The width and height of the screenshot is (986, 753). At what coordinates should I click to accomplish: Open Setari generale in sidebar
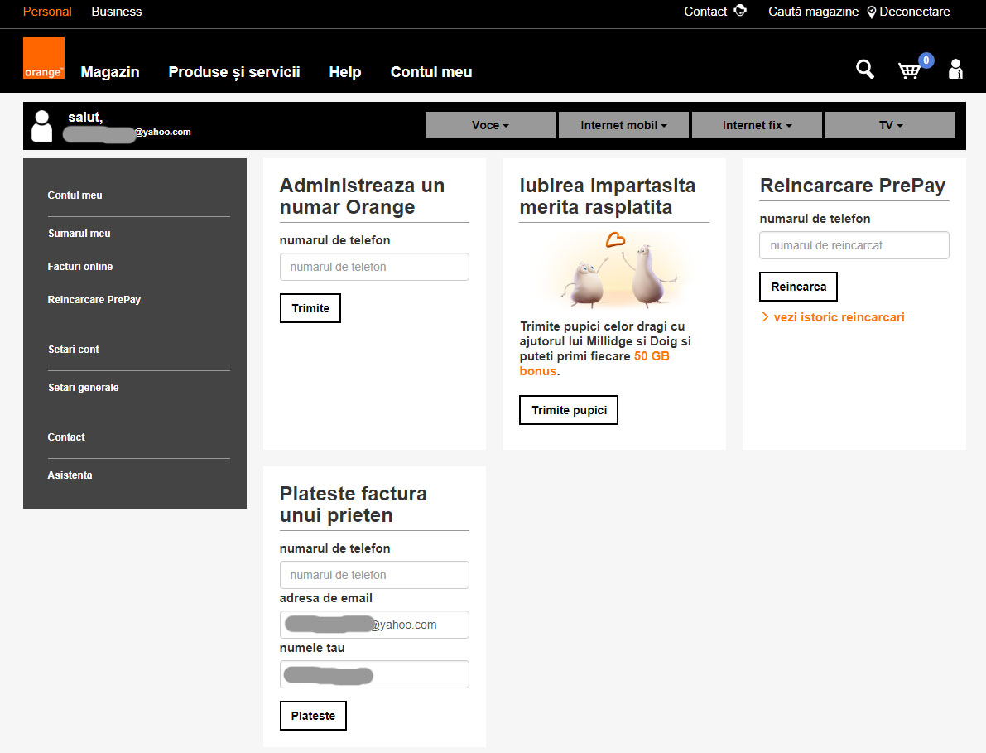(x=84, y=388)
